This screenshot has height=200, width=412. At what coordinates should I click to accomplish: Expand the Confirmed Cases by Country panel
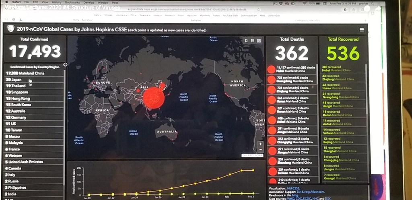coord(65,64)
